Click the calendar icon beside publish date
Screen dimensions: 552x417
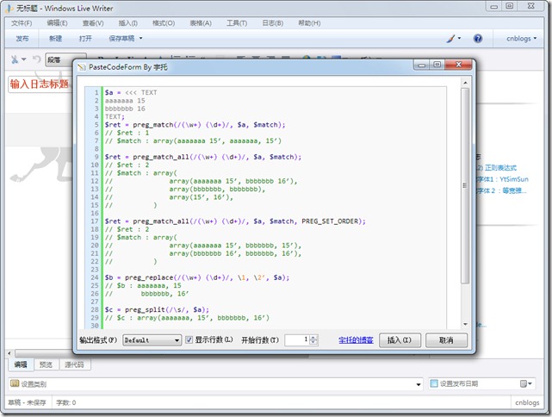(x=524, y=383)
